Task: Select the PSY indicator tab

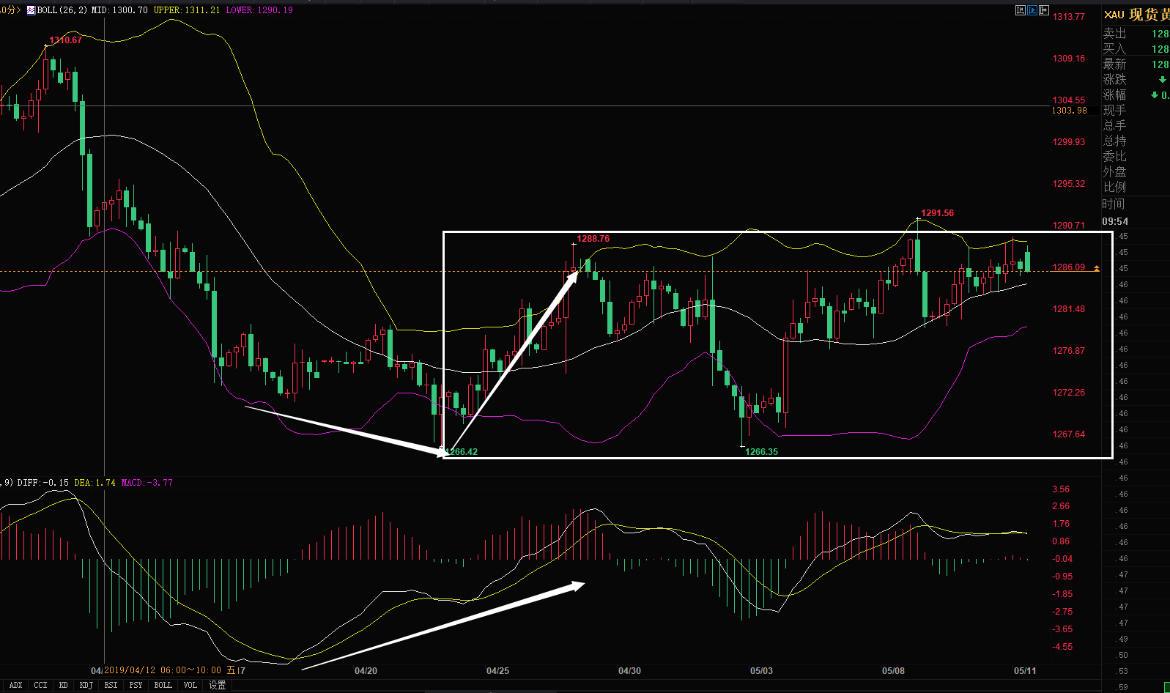Action: click(136, 686)
